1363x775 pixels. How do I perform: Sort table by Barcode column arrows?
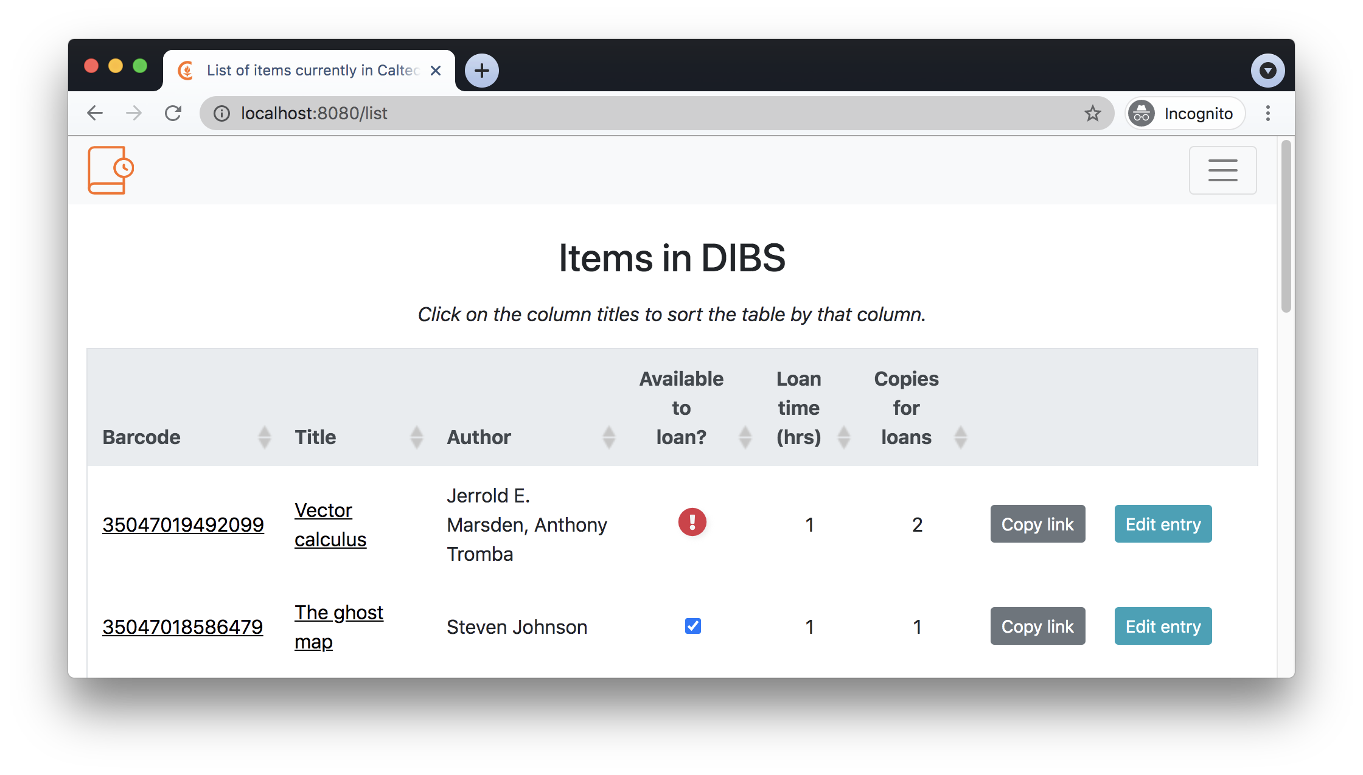(x=264, y=437)
